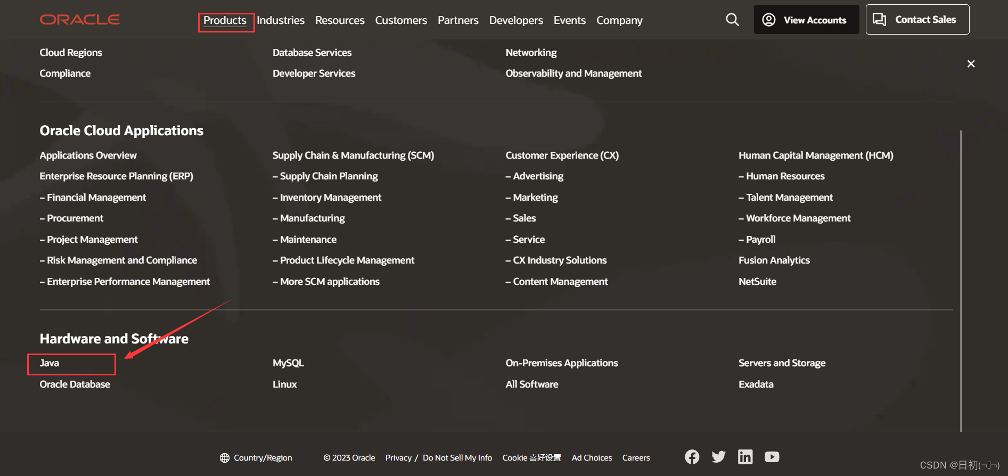The width and height of the screenshot is (1008, 476).
Task: Click the mega menu vertical scrollbar
Action: pos(961,281)
